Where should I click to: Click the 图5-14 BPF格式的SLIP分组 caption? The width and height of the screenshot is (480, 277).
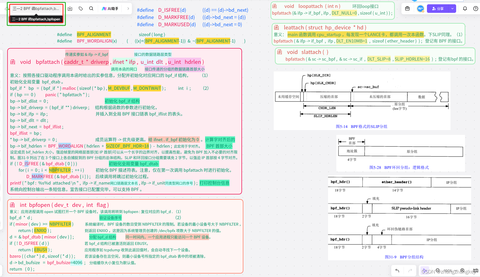click(x=362, y=127)
